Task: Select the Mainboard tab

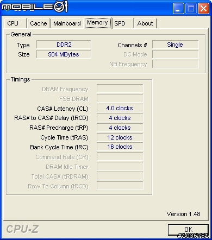Action: coord(67,23)
